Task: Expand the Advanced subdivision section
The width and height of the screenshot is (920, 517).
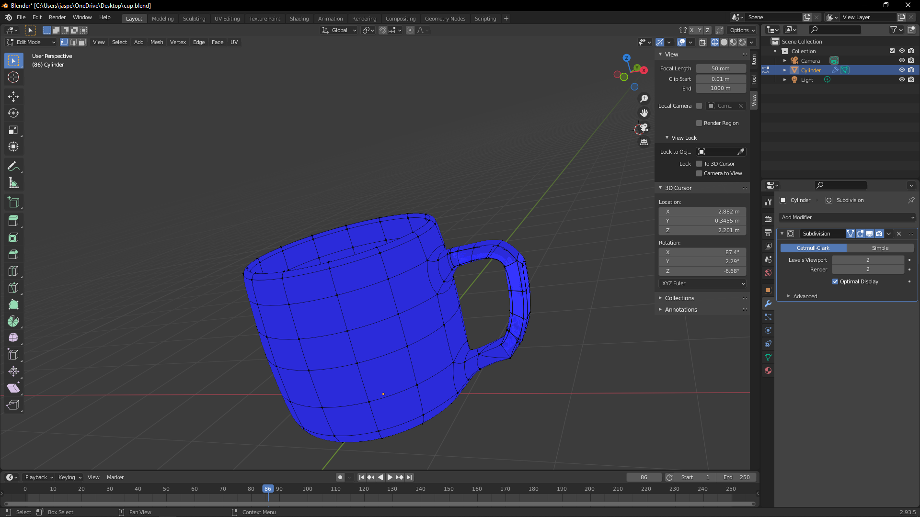Action: coord(805,296)
